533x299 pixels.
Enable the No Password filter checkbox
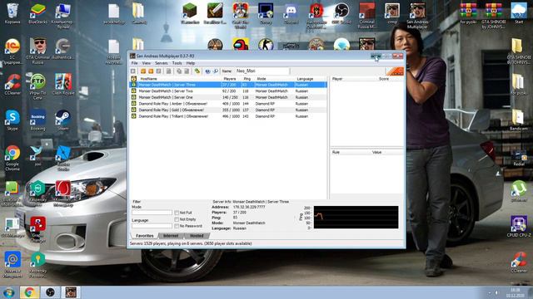point(177,226)
